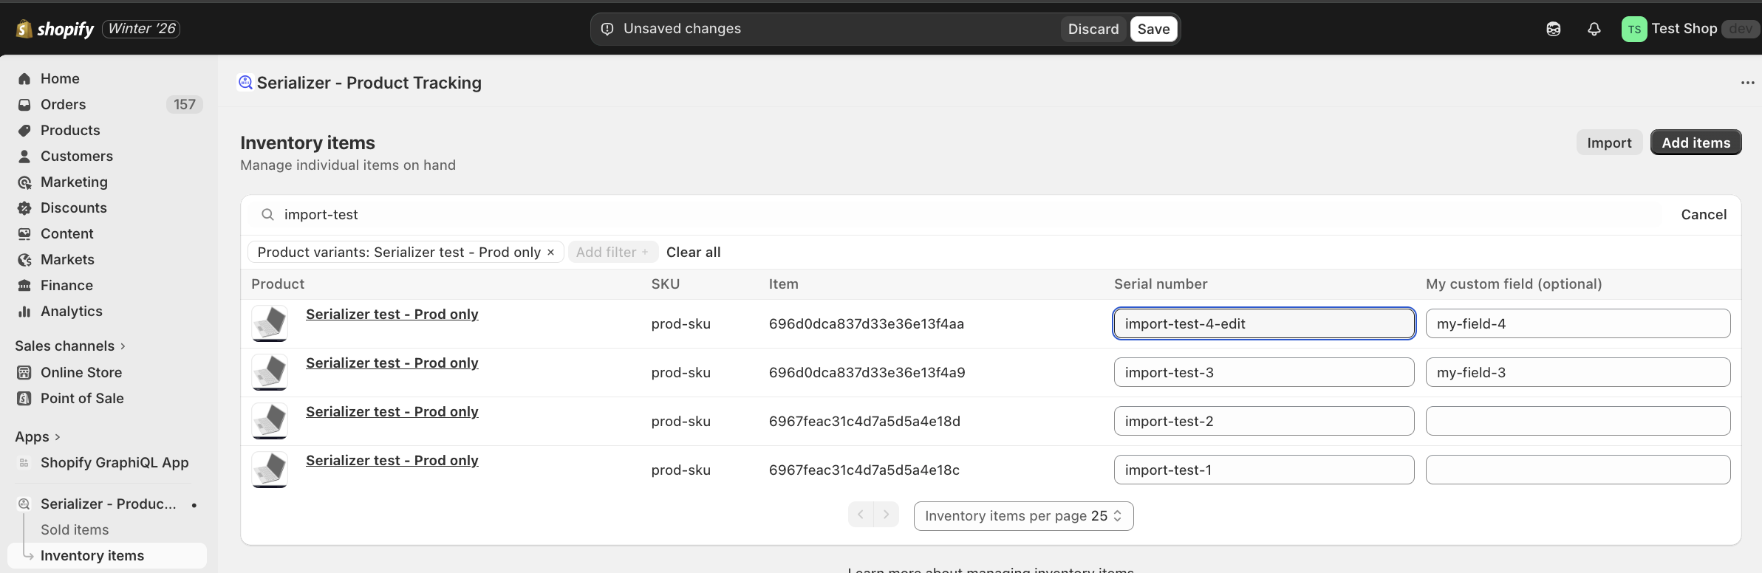Go to Home in sidebar
The height and width of the screenshot is (573, 1762).
[60, 78]
